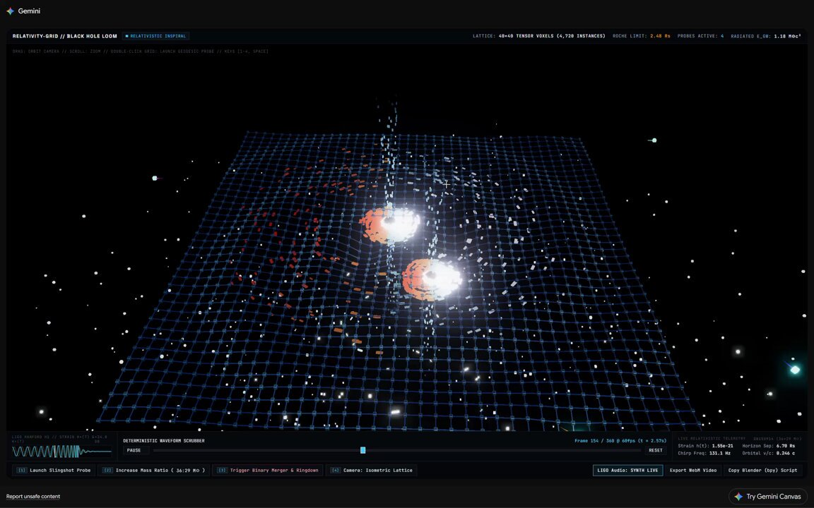
Task: Reset the deterministic waveform scrubber
Action: click(656, 450)
